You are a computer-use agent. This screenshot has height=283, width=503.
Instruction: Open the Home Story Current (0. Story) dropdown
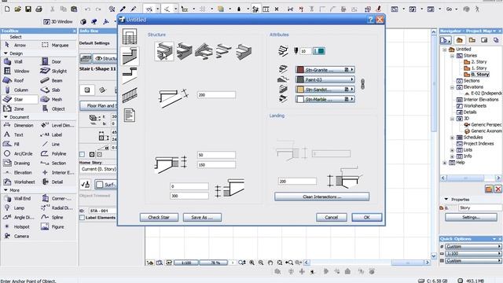coord(98,169)
